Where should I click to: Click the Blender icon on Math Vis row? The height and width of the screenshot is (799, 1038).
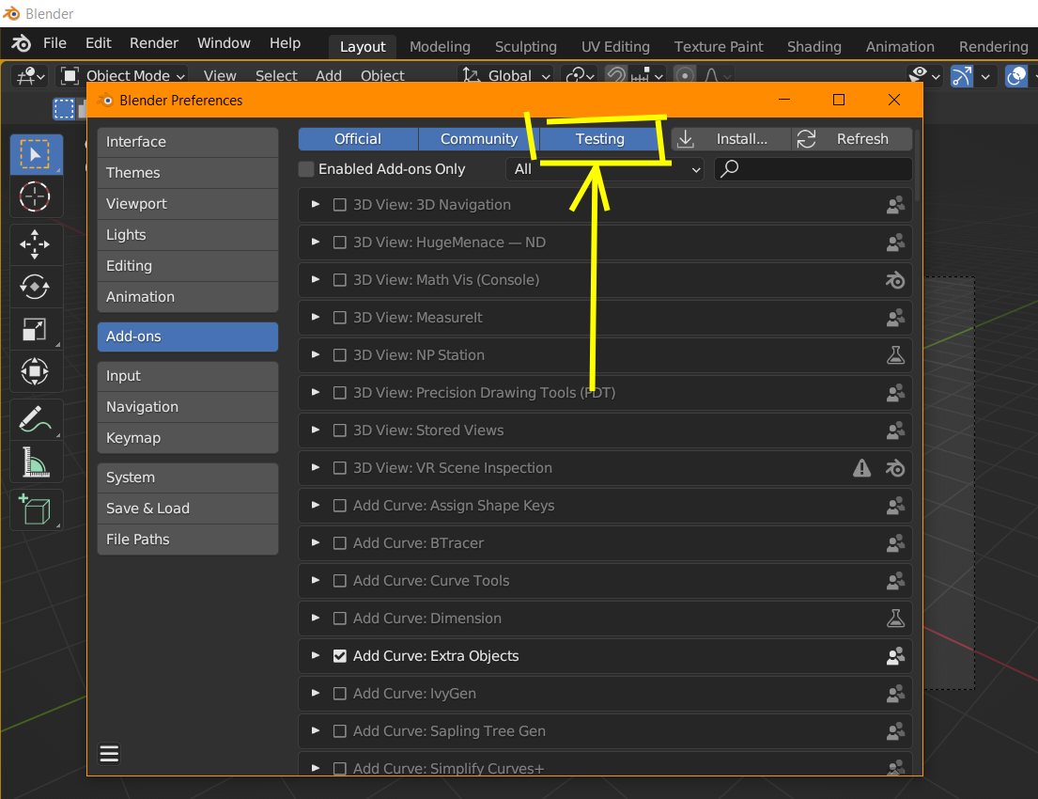point(895,280)
